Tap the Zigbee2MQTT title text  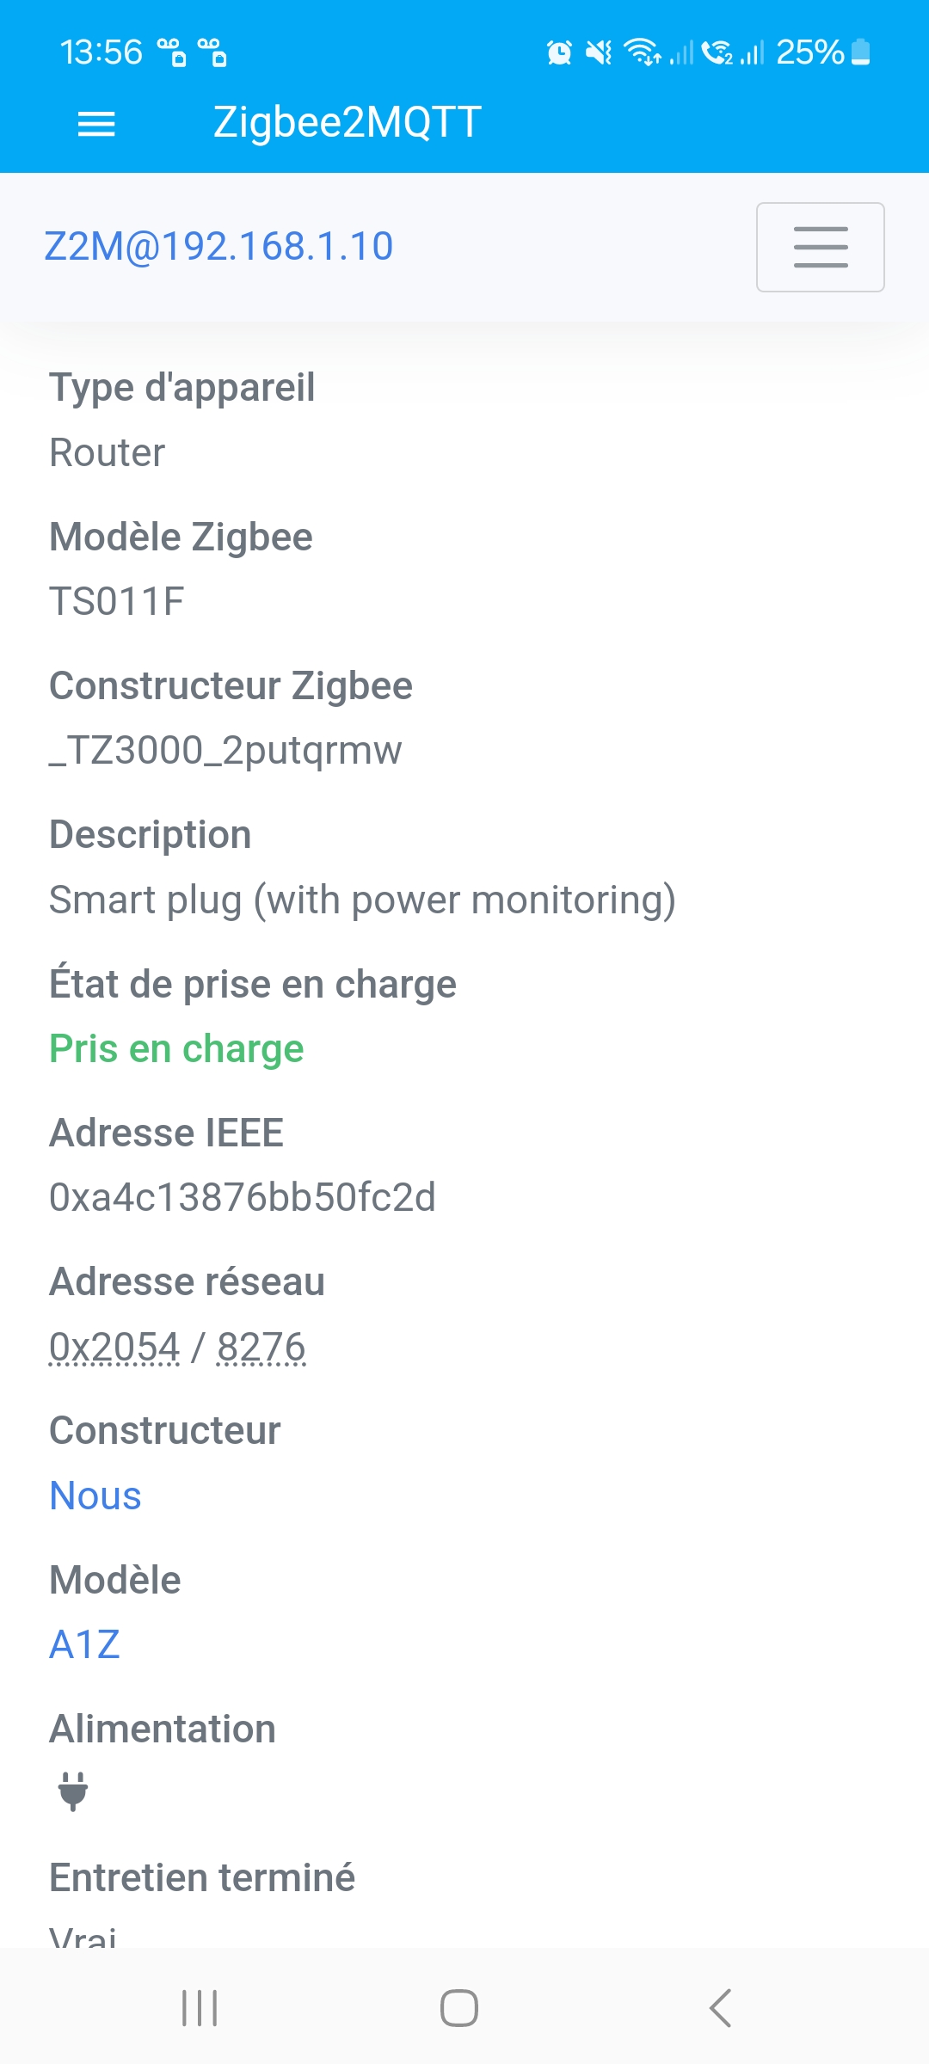(348, 122)
